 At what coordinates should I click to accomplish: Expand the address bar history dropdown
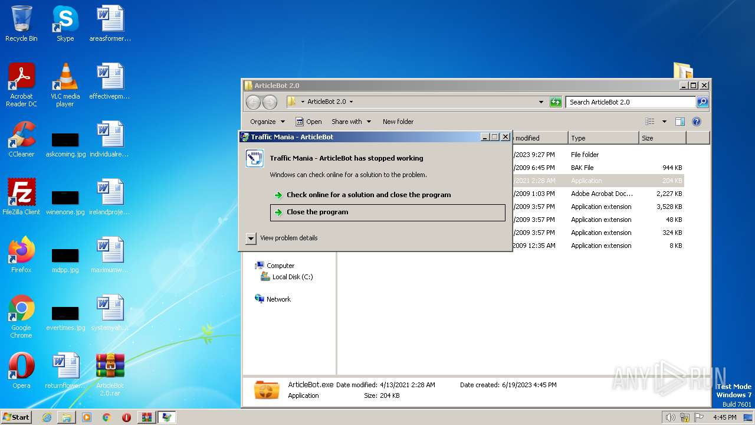tap(541, 102)
